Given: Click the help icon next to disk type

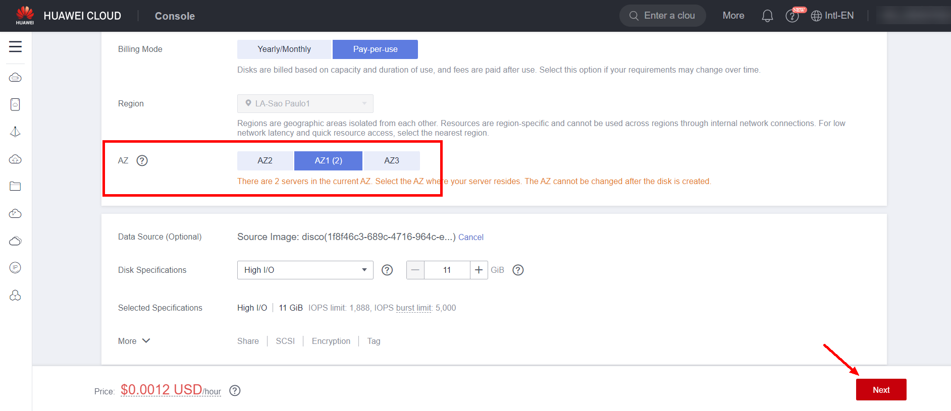Looking at the screenshot, I should tap(387, 270).
